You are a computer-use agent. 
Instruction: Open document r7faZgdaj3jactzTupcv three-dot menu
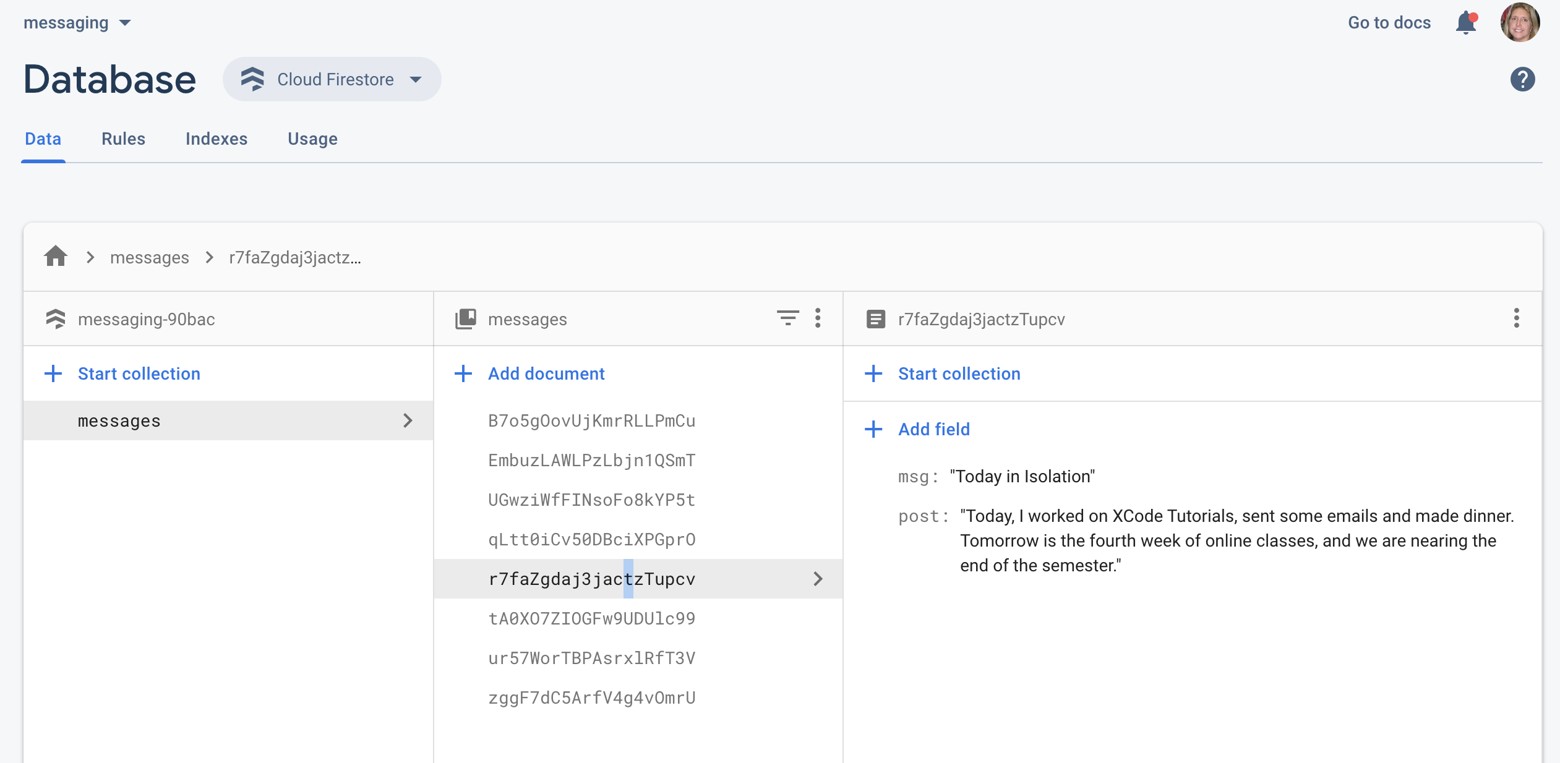click(x=1516, y=318)
